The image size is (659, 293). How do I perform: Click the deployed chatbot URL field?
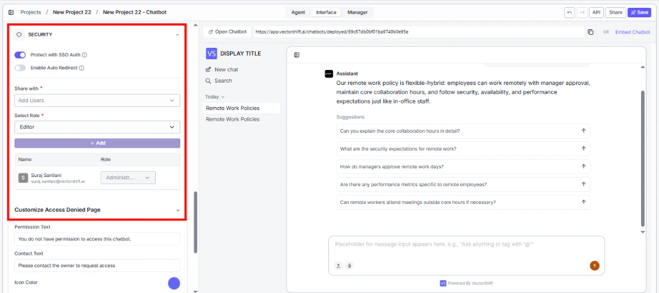pos(418,32)
